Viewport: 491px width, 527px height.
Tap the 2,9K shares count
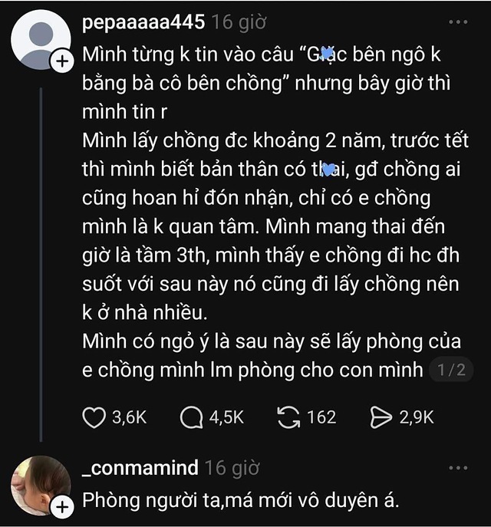click(x=417, y=417)
